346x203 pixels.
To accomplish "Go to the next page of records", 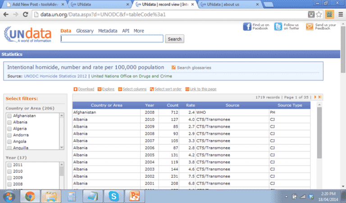I will click(x=315, y=97).
